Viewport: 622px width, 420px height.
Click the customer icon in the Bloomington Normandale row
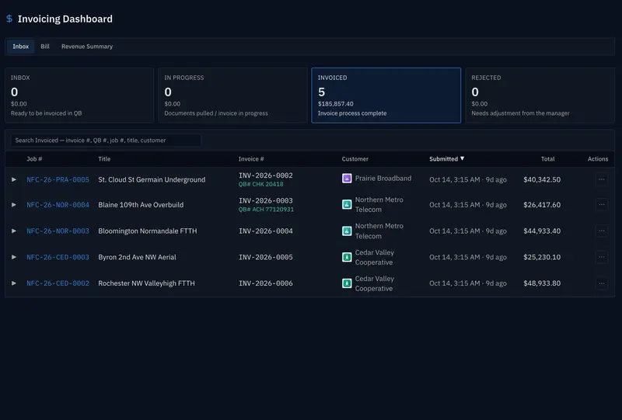coord(347,231)
